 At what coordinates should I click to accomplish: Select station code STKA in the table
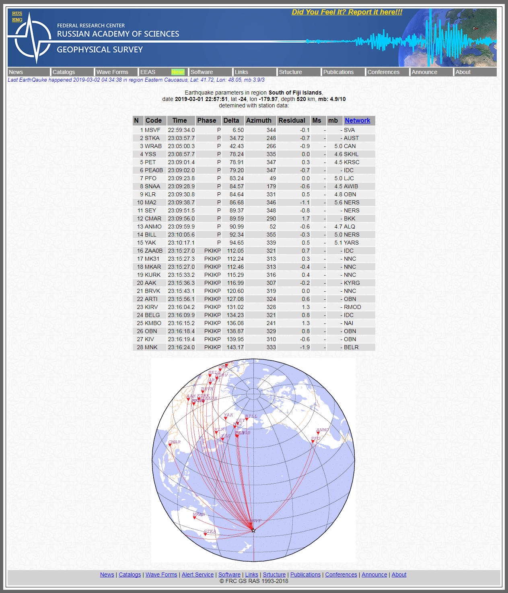[x=152, y=138]
